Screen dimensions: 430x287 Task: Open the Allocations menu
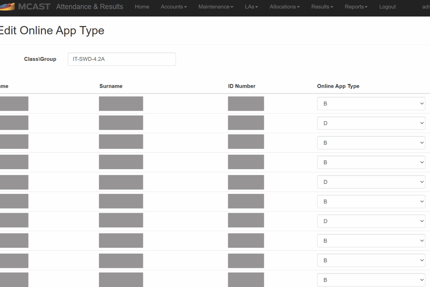click(284, 7)
